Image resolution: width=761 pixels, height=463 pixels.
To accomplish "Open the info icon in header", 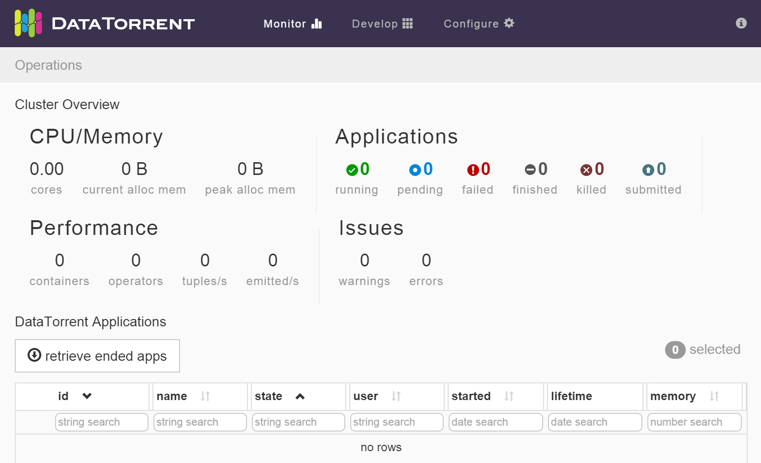I will (741, 23).
